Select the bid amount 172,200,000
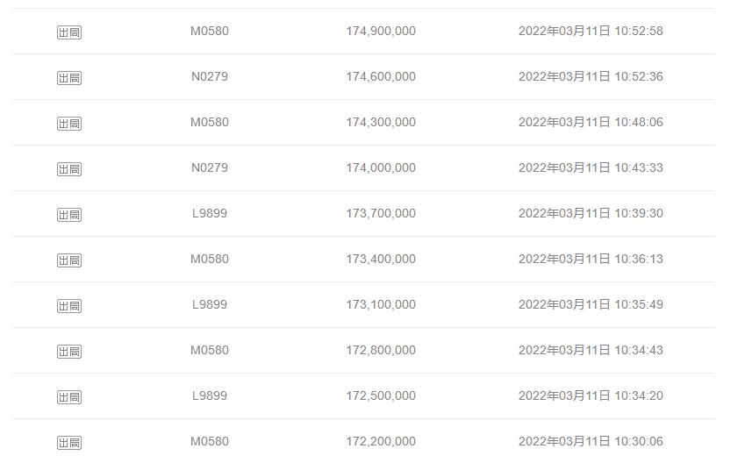Image resolution: width=745 pixels, height=463 pixels. click(381, 441)
